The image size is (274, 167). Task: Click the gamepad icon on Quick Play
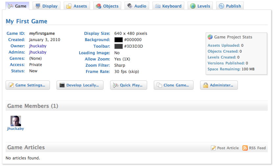pos(116,85)
